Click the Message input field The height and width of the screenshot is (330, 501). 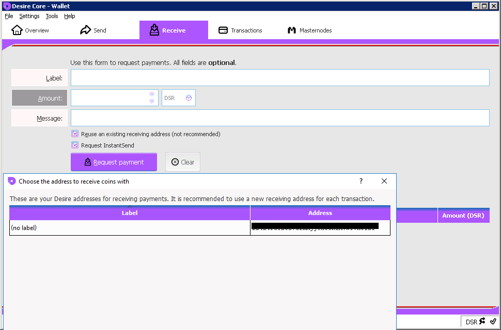tap(280, 118)
